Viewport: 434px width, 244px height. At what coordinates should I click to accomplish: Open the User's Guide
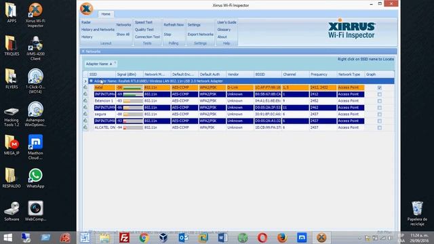click(226, 22)
